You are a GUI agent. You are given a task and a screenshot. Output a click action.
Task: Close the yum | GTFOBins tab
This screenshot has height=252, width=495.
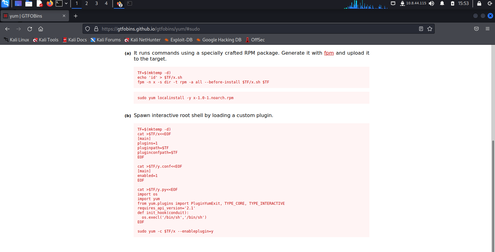pyautogui.click(x=64, y=16)
